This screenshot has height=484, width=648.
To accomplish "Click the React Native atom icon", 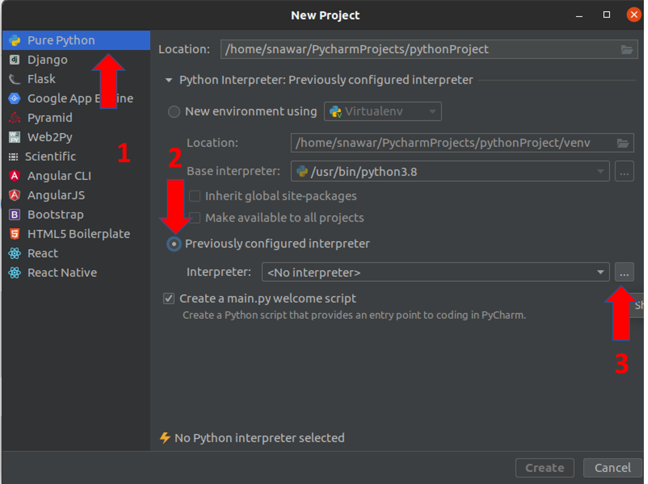I will [x=14, y=273].
